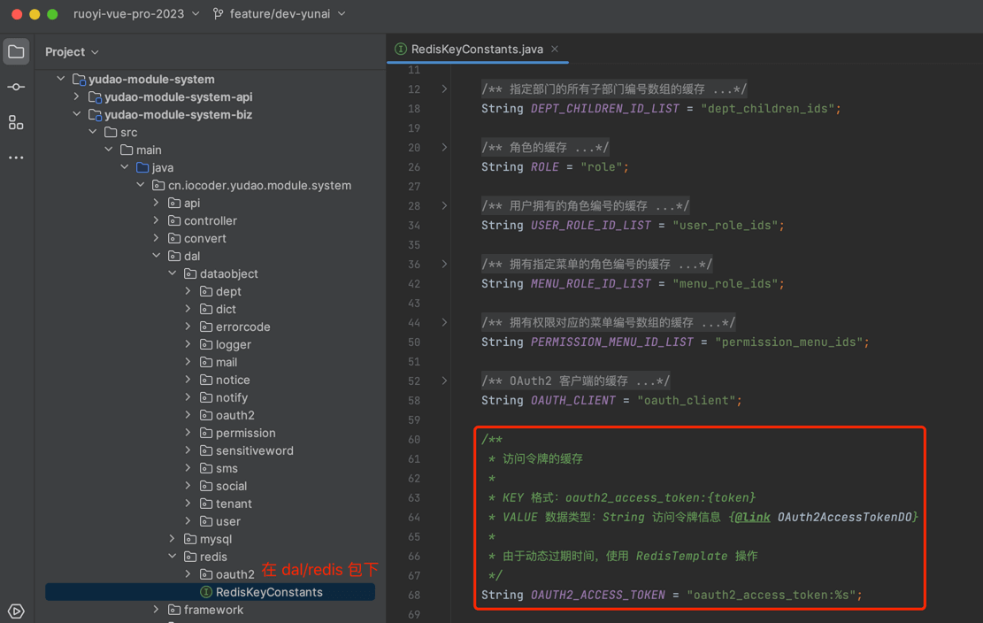Select the permission package in tree
983x623 pixels.
click(245, 433)
